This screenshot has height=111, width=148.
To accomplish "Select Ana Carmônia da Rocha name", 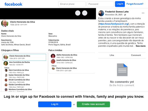I will 20,62.
